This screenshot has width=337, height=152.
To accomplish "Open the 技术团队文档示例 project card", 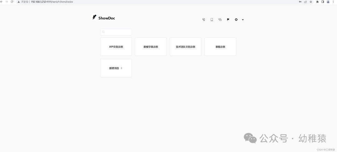I will [x=185, y=47].
